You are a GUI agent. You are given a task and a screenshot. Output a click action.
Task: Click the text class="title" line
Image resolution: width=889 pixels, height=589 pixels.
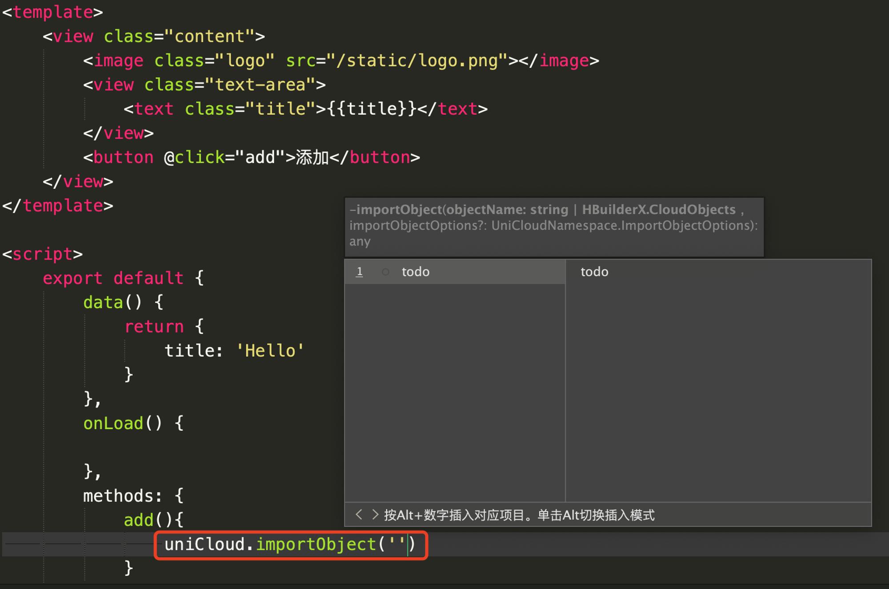305,109
